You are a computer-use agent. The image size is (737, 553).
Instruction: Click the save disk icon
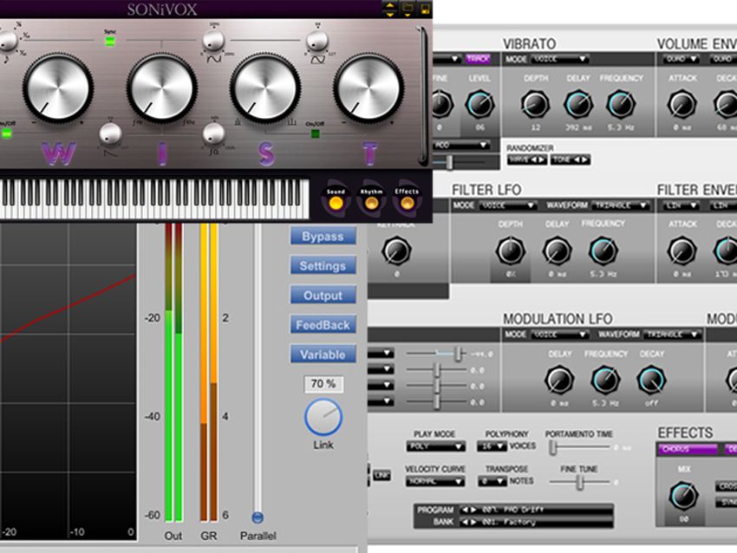point(427,10)
